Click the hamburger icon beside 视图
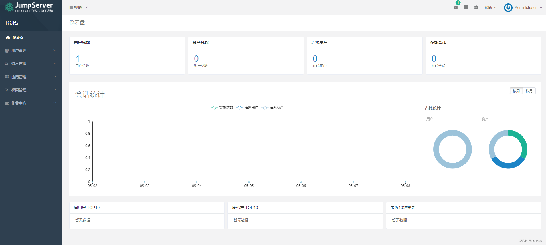Screen dimensions: 546x245 pos(71,7)
